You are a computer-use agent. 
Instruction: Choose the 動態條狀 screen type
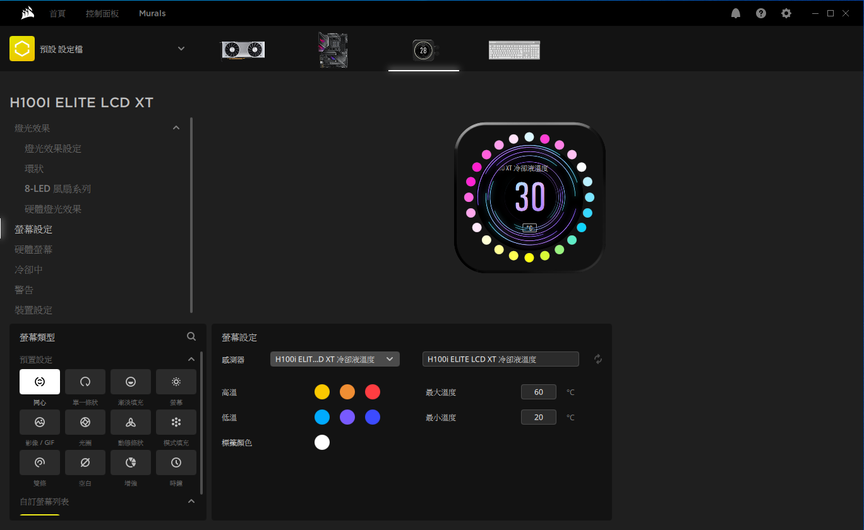[131, 422]
